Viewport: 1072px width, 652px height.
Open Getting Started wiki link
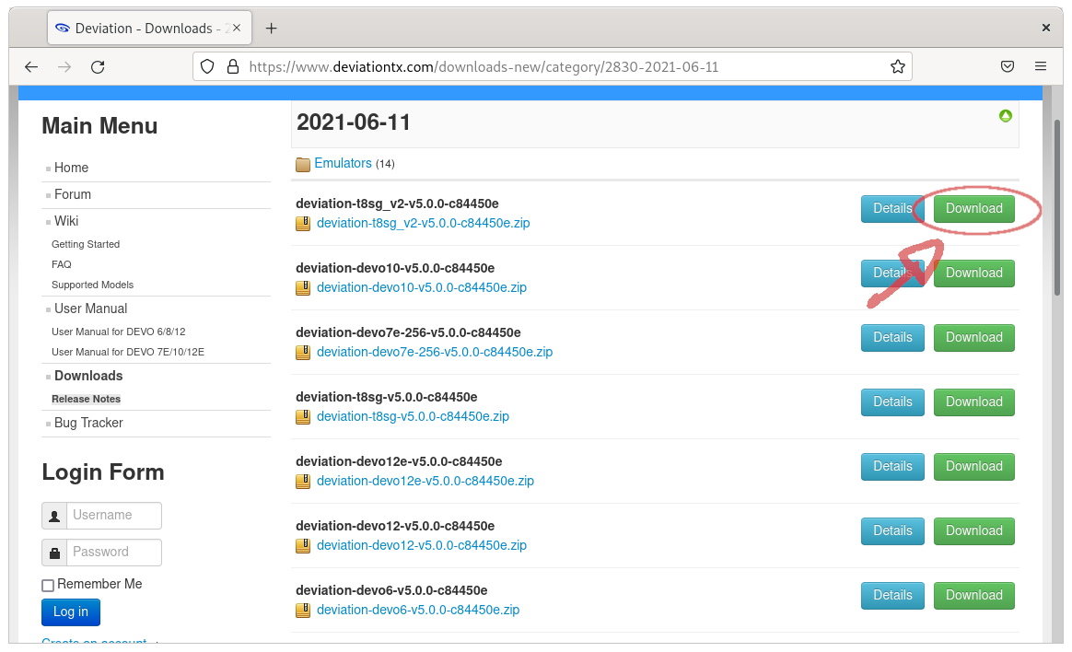(86, 244)
